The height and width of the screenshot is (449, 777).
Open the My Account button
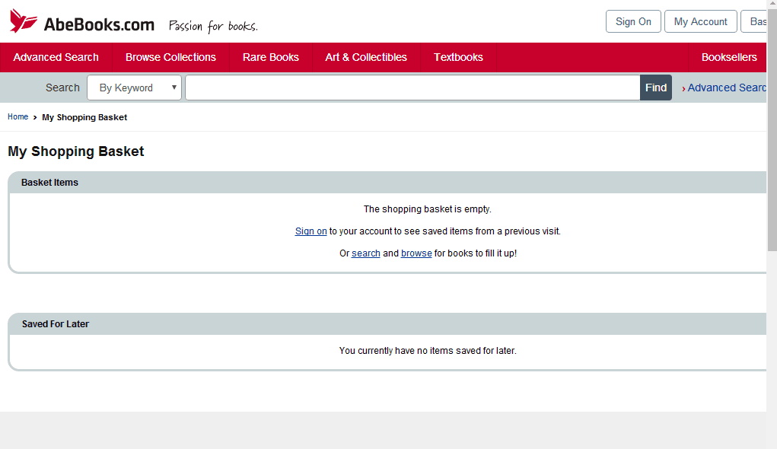pos(700,21)
